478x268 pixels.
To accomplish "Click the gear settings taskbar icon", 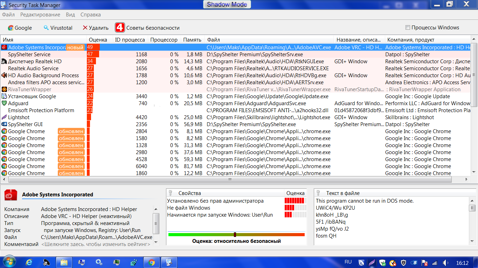I will point(99,262).
